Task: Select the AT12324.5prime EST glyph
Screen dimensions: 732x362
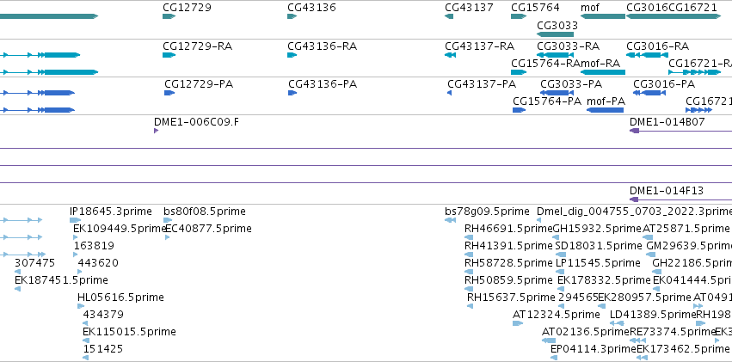Action: point(518,323)
